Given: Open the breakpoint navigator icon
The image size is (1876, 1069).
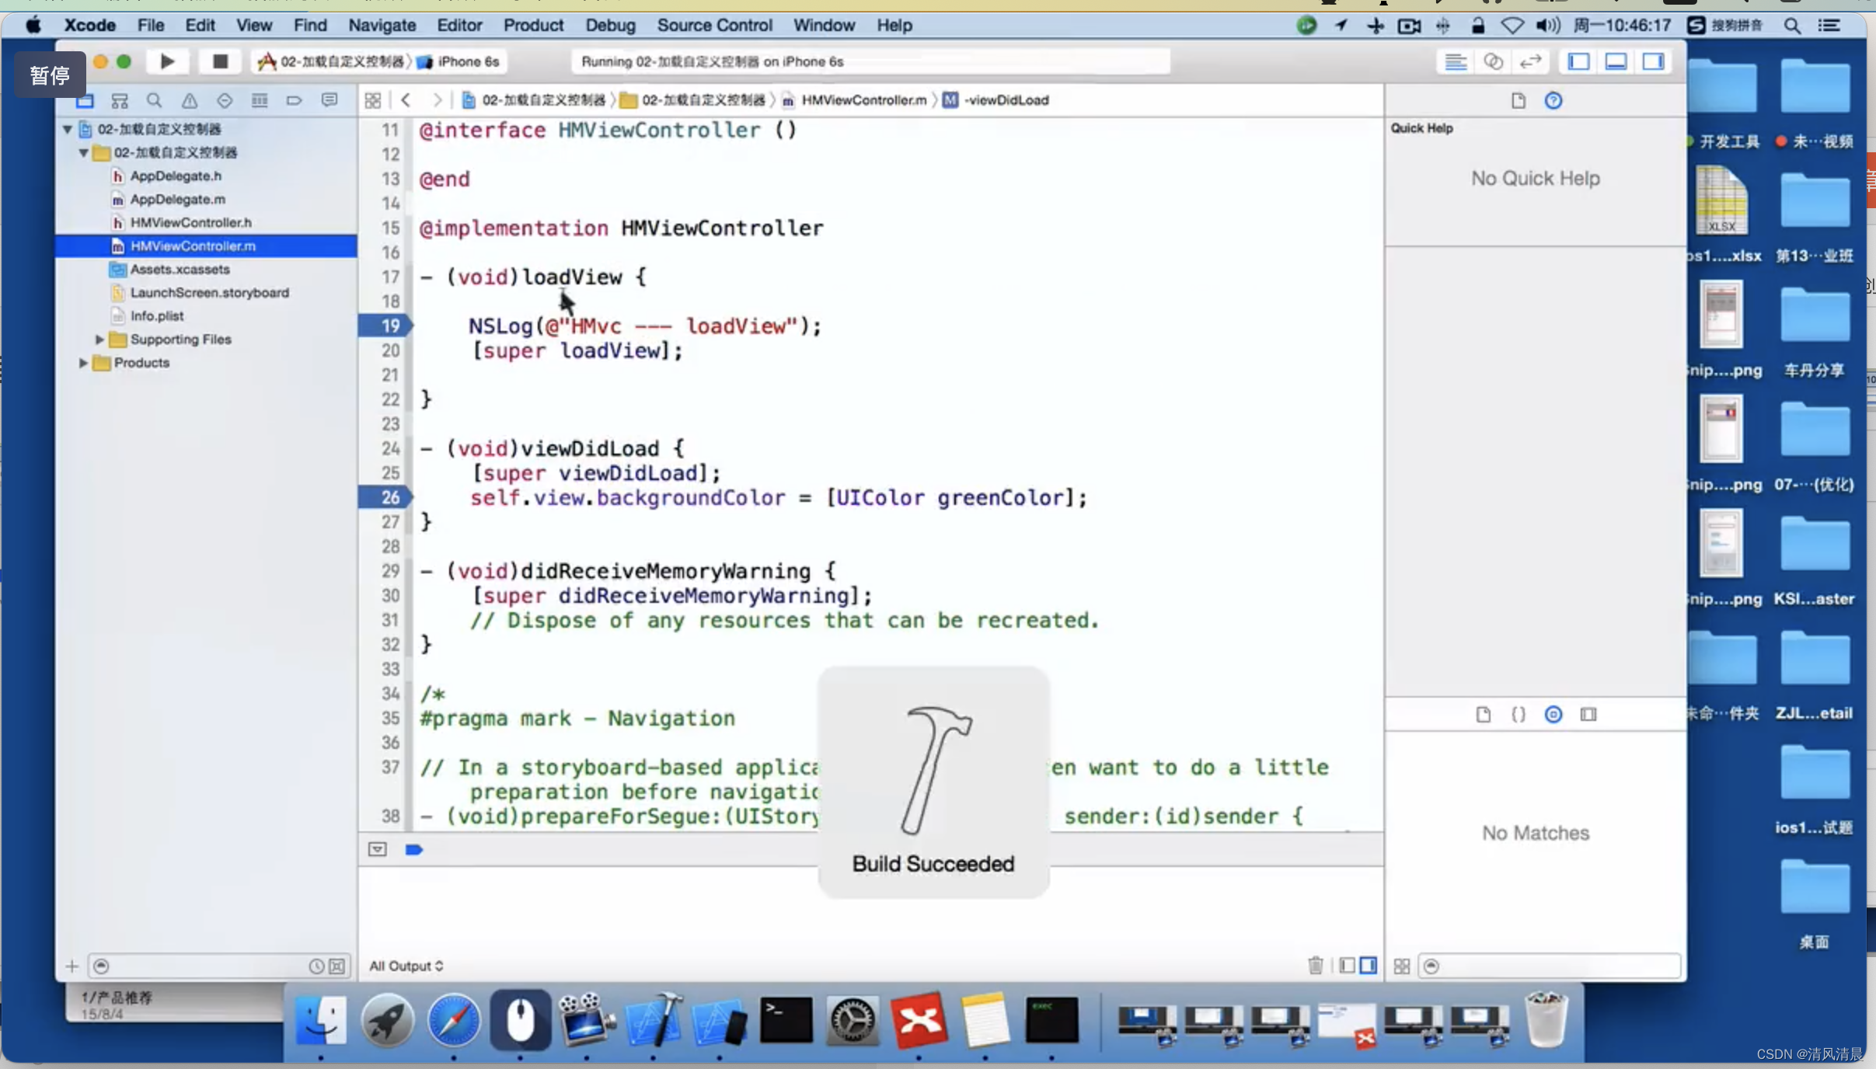Looking at the screenshot, I should click(294, 100).
